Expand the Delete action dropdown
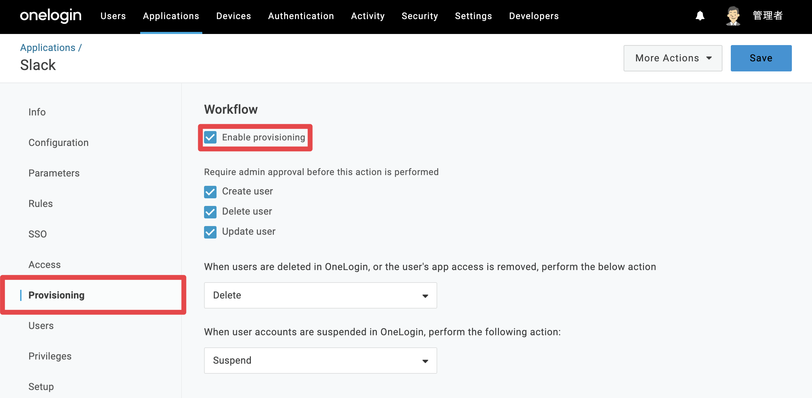Screen dimensions: 812x398 [x=320, y=295]
